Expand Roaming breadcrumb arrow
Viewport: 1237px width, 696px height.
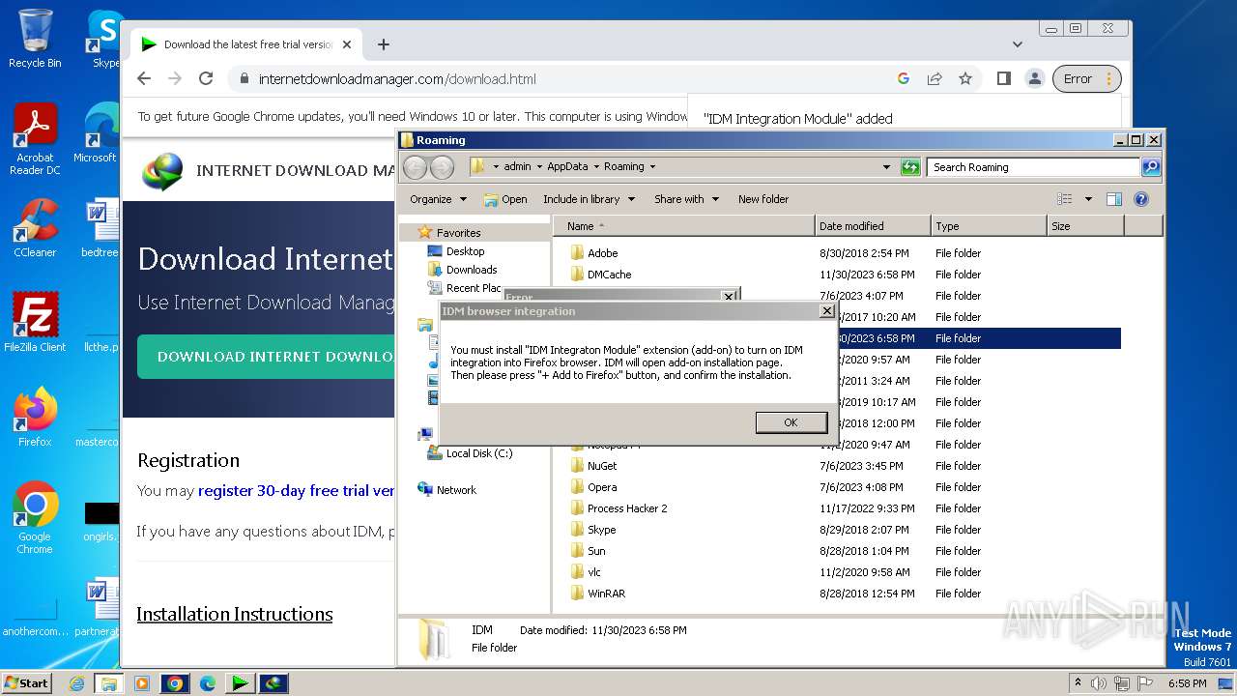(x=652, y=166)
